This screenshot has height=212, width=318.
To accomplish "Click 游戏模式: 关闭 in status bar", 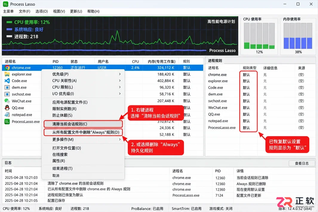I will click(x=221, y=209).
